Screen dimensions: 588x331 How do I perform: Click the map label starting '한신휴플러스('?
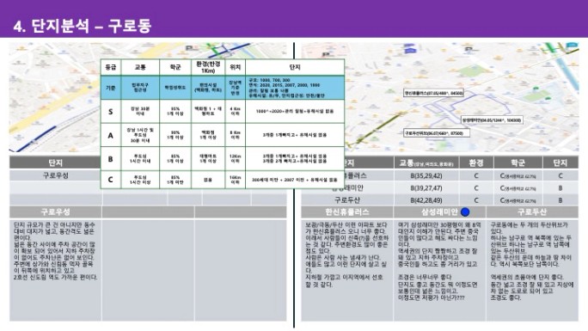coord(434,93)
